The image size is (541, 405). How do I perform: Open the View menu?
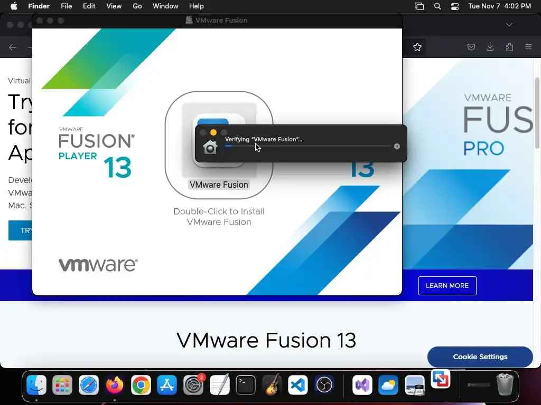114,6
